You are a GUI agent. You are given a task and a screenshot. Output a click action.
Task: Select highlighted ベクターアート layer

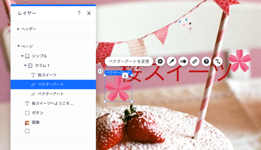click(x=53, y=84)
